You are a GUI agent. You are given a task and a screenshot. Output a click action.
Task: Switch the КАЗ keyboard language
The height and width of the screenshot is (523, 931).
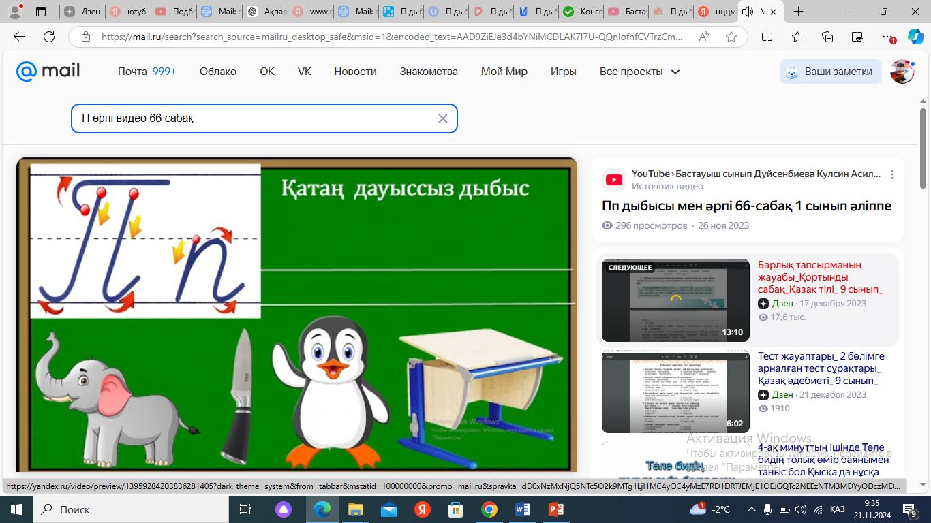[838, 509]
